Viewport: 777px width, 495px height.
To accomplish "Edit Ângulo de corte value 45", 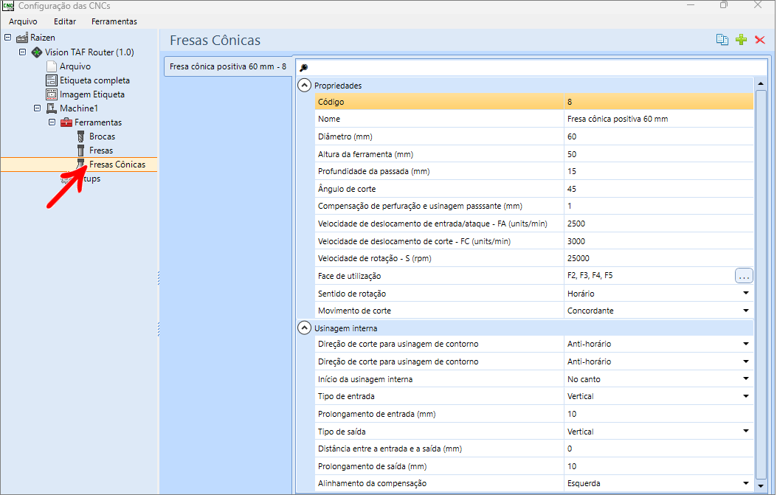I will tap(658, 189).
